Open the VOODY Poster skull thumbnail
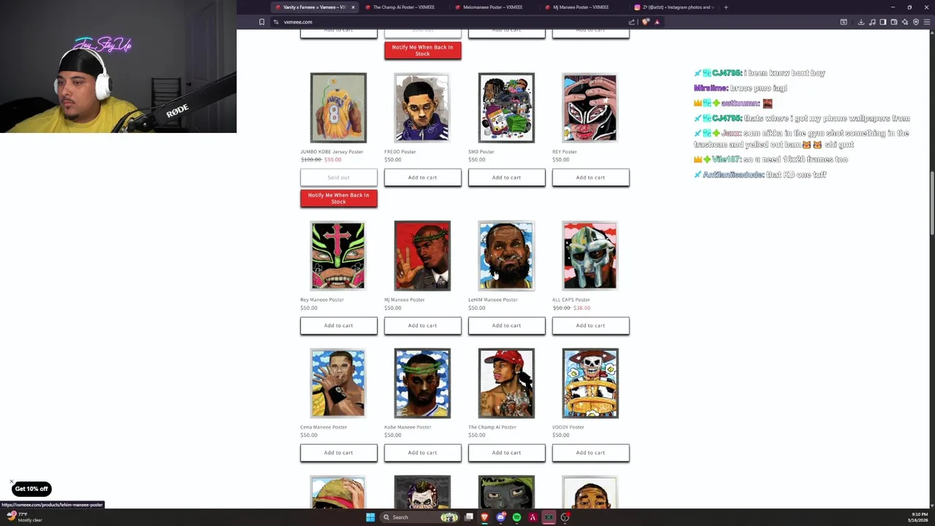The image size is (935, 526). [589, 383]
